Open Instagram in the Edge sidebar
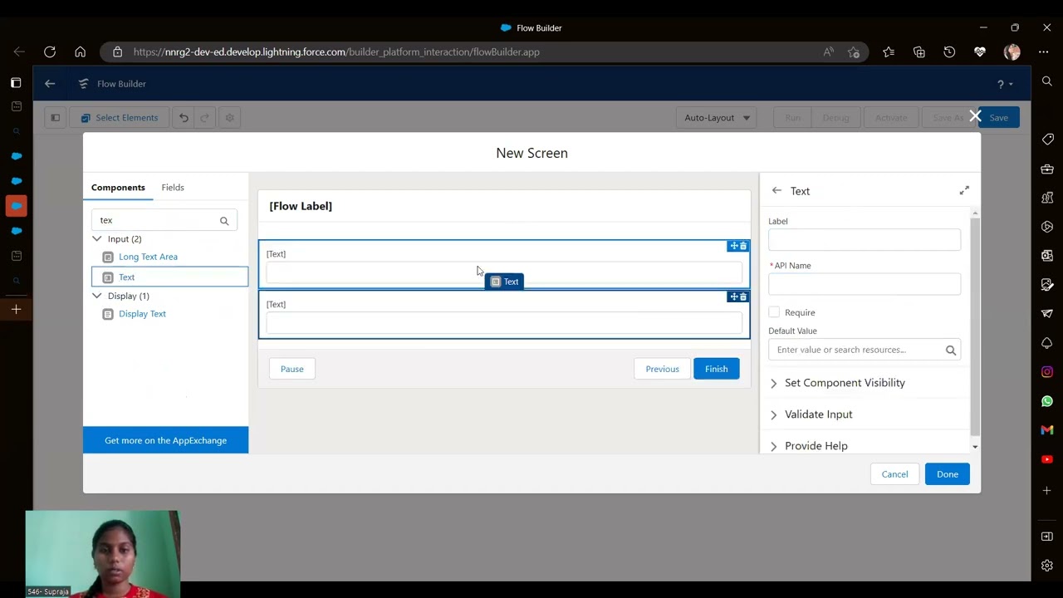This screenshot has height=598, width=1063. click(1047, 372)
